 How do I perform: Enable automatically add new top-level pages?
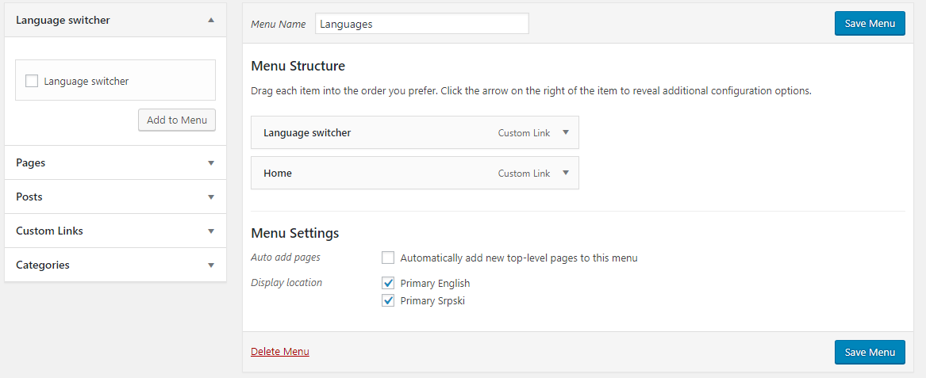coord(388,258)
